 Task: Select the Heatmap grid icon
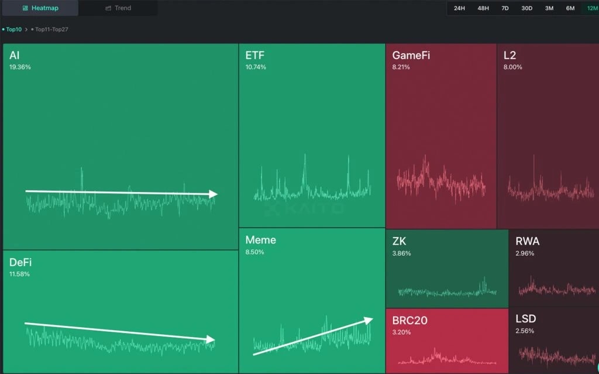24,8
